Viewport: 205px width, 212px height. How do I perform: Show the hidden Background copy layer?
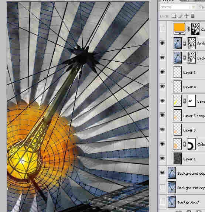tap(162, 187)
